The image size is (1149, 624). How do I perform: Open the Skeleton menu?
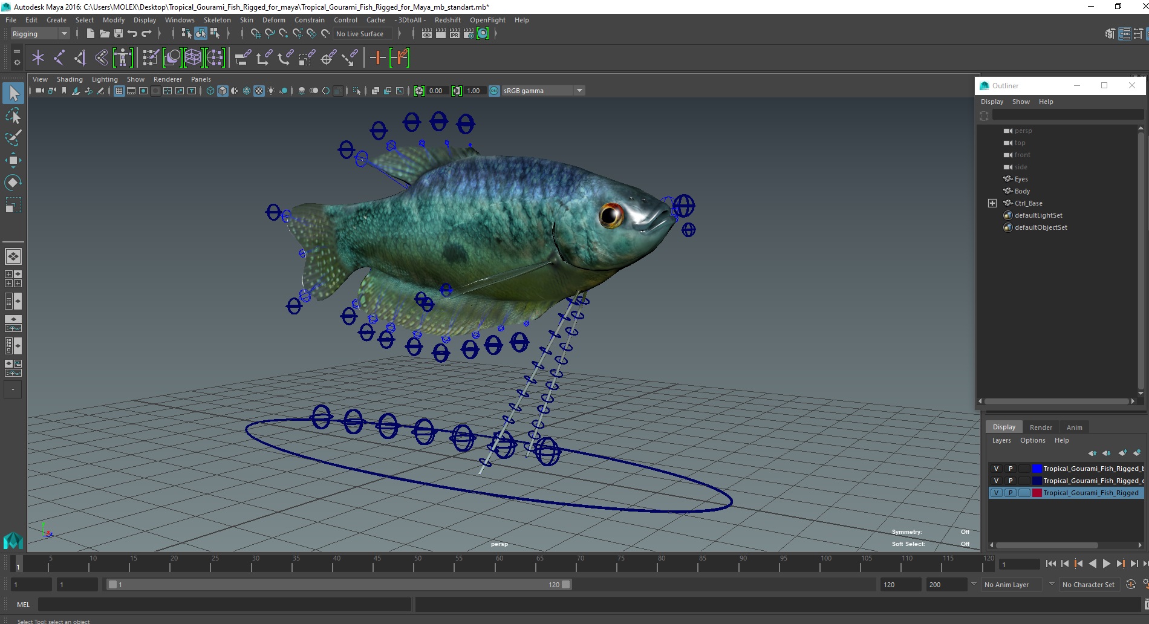217,20
